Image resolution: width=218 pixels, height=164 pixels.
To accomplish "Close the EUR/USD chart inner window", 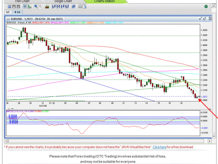I will pyautogui.click(x=210, y=19).
